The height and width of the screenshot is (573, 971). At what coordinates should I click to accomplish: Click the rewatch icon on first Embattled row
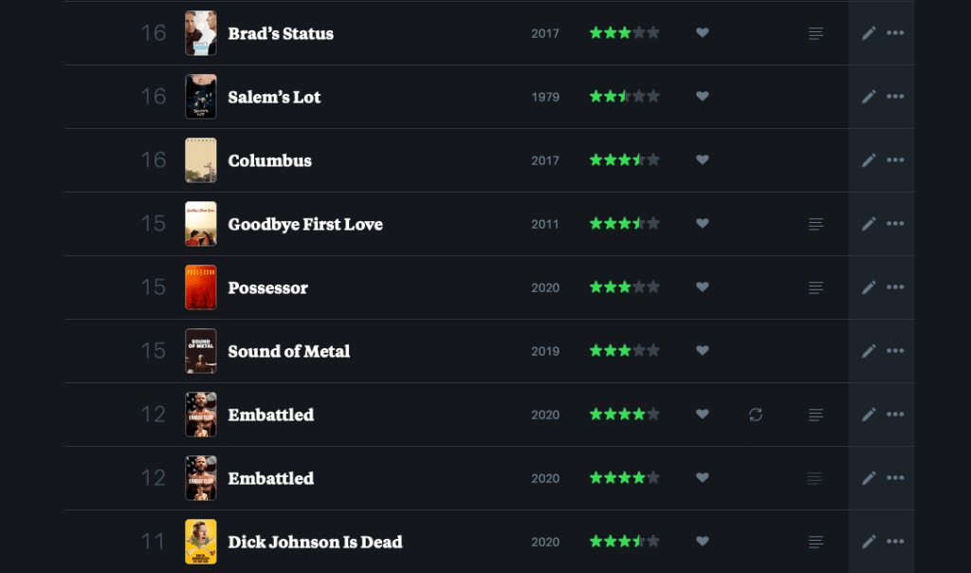756,415
